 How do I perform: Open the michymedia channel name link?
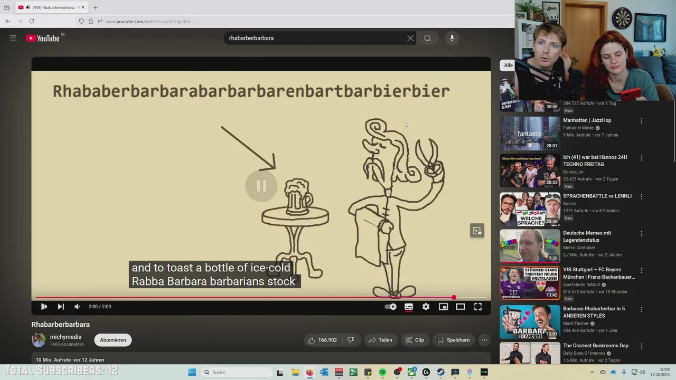pos(65,337)
